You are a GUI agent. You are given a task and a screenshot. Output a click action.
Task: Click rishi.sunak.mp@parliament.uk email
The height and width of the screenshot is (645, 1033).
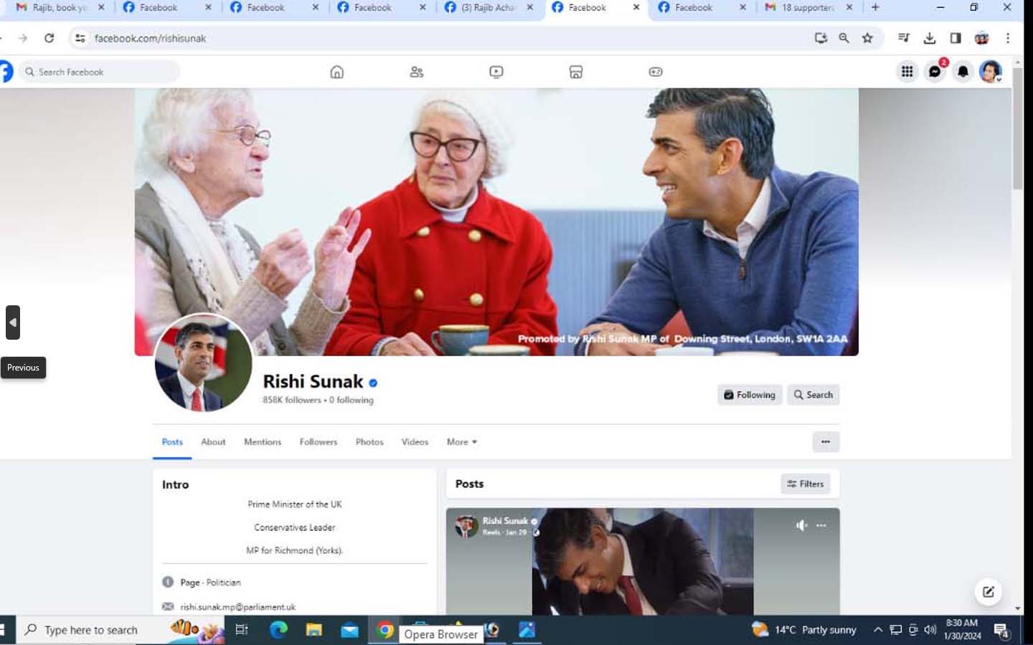point(237,607)
